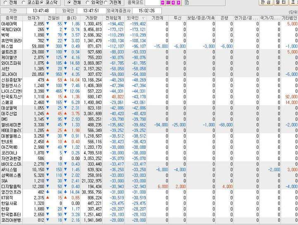Select the AP시스템 stock row name

point(9,170)
